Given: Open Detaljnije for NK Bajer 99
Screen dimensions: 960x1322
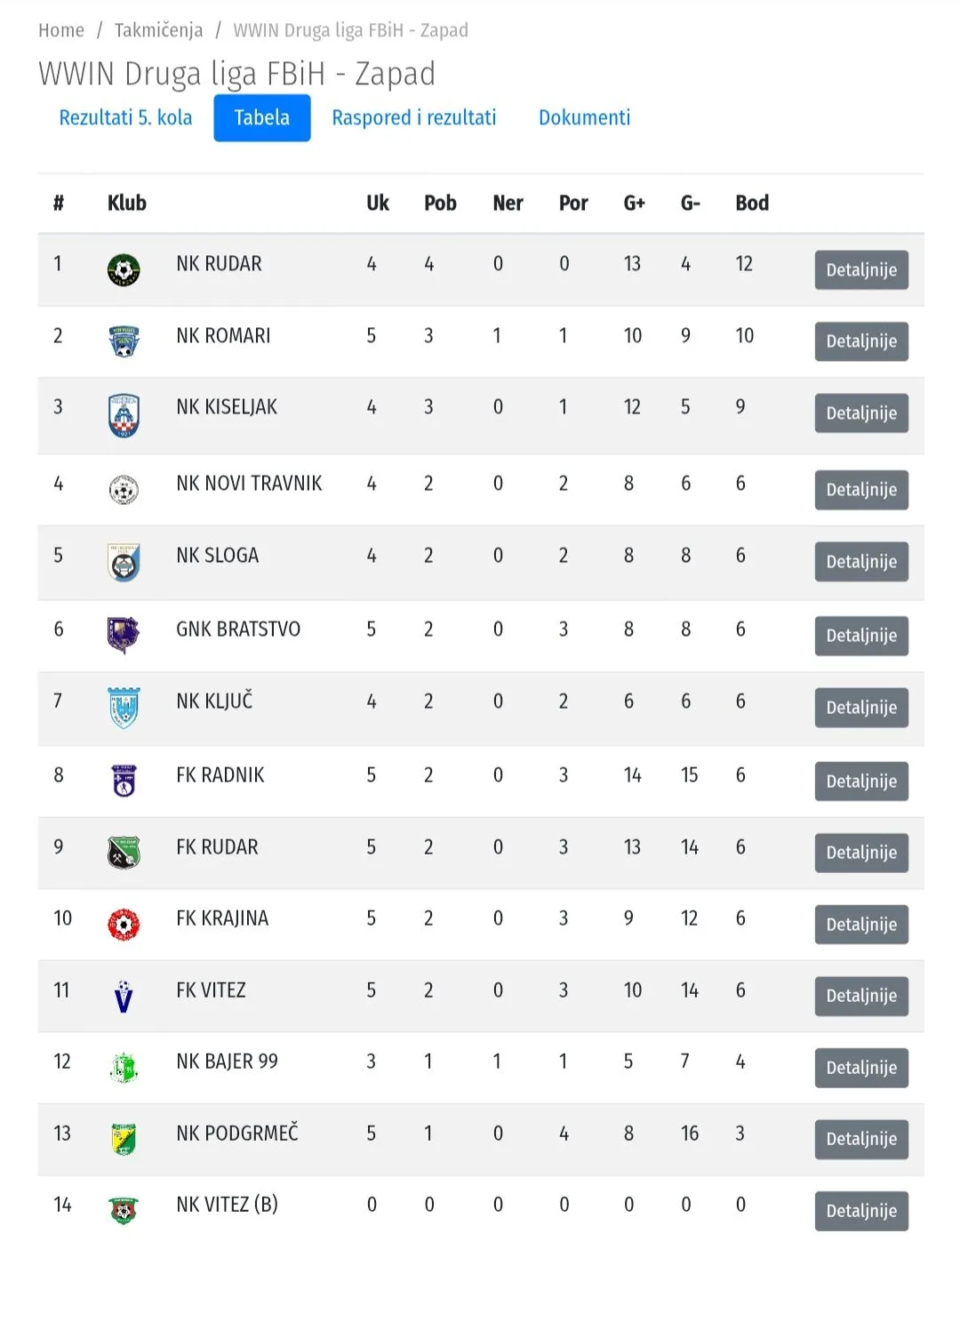Looking at the screenshot, I should coord(861,1068).
